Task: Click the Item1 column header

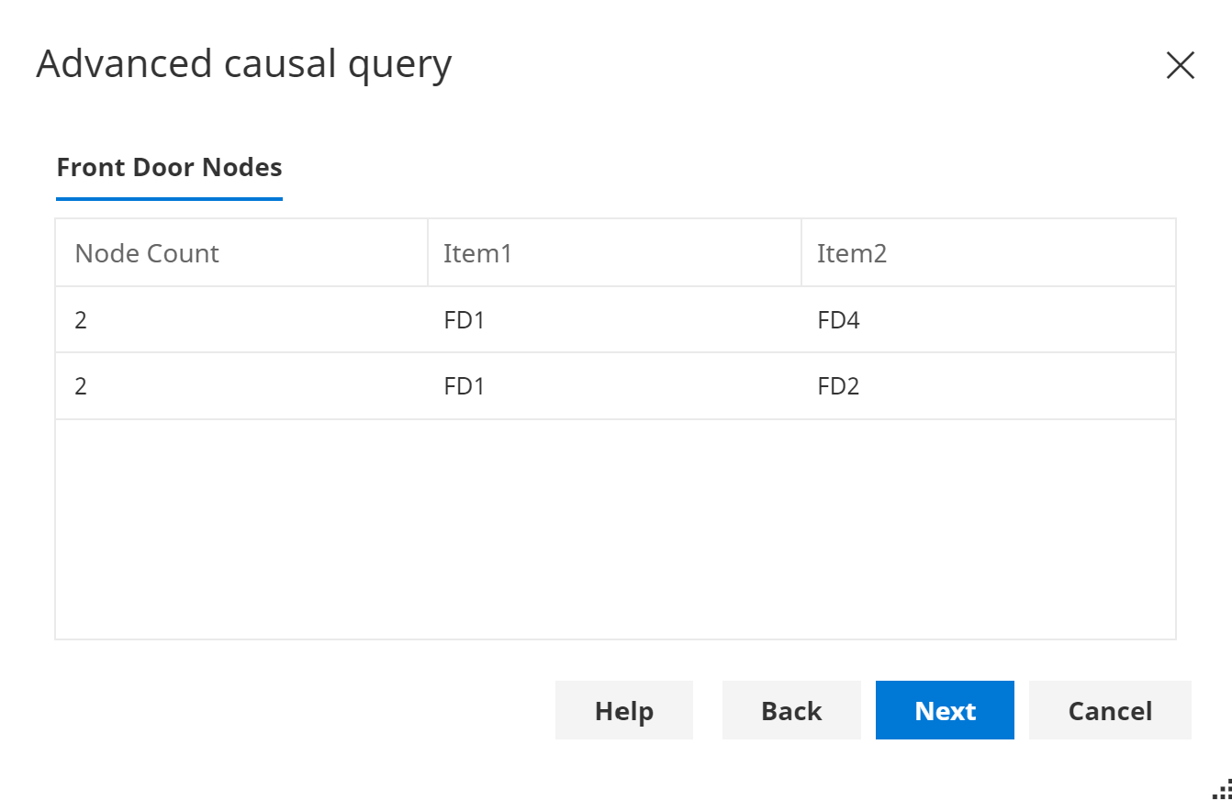Action: 477,253
